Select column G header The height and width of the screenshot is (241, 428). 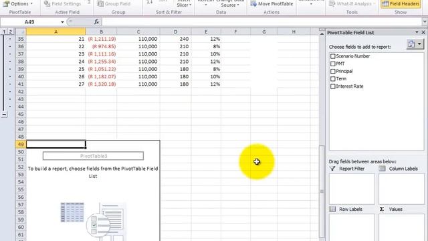(x=263, y=31)
